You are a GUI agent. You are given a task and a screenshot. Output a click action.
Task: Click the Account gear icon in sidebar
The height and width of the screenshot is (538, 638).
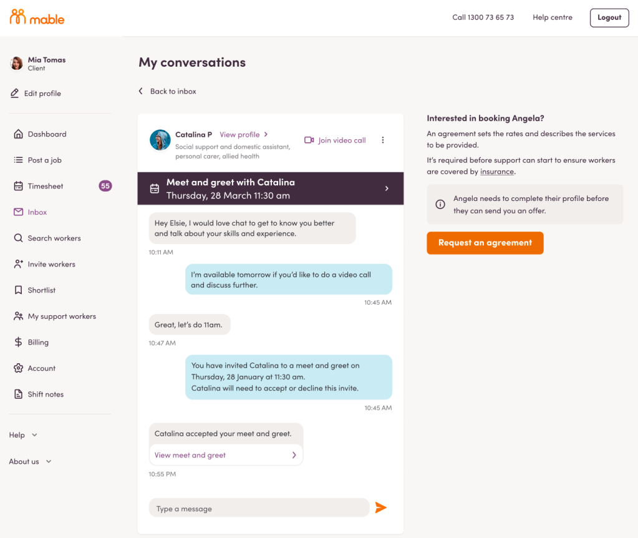(x=18, y=368)
